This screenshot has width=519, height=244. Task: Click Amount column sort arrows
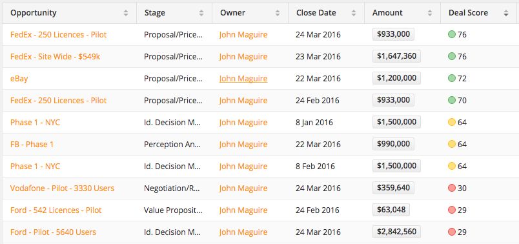pos(430,14)
